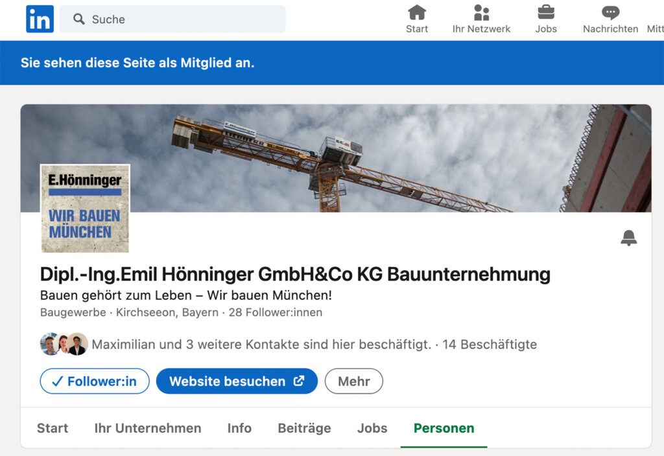This screenshot has width=664, height=456.
Task: Switch to the Jobs page tab
Action: click(372, 428)
